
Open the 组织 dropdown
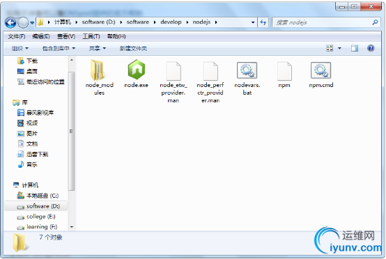(x=20, y=49)
